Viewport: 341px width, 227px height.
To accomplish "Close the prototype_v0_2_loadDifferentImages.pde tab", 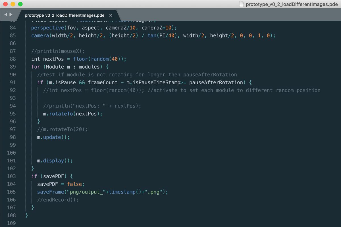I will coord(111,16).
